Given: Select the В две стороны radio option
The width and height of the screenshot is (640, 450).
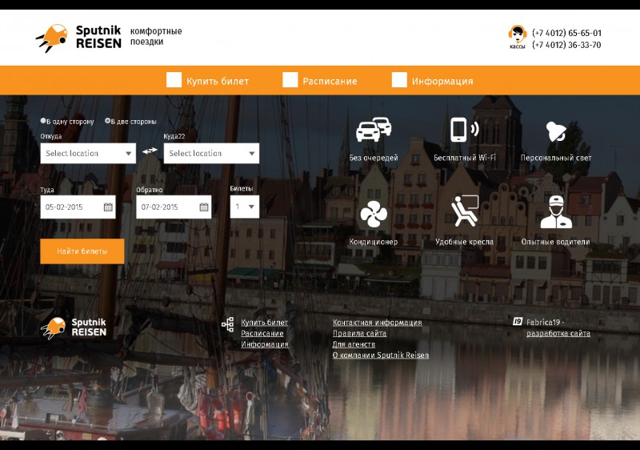Looking at the screenshot, I should (107, 121).
